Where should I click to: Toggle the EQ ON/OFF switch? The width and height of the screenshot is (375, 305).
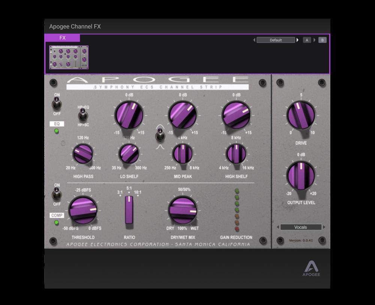tap(57, 104)
